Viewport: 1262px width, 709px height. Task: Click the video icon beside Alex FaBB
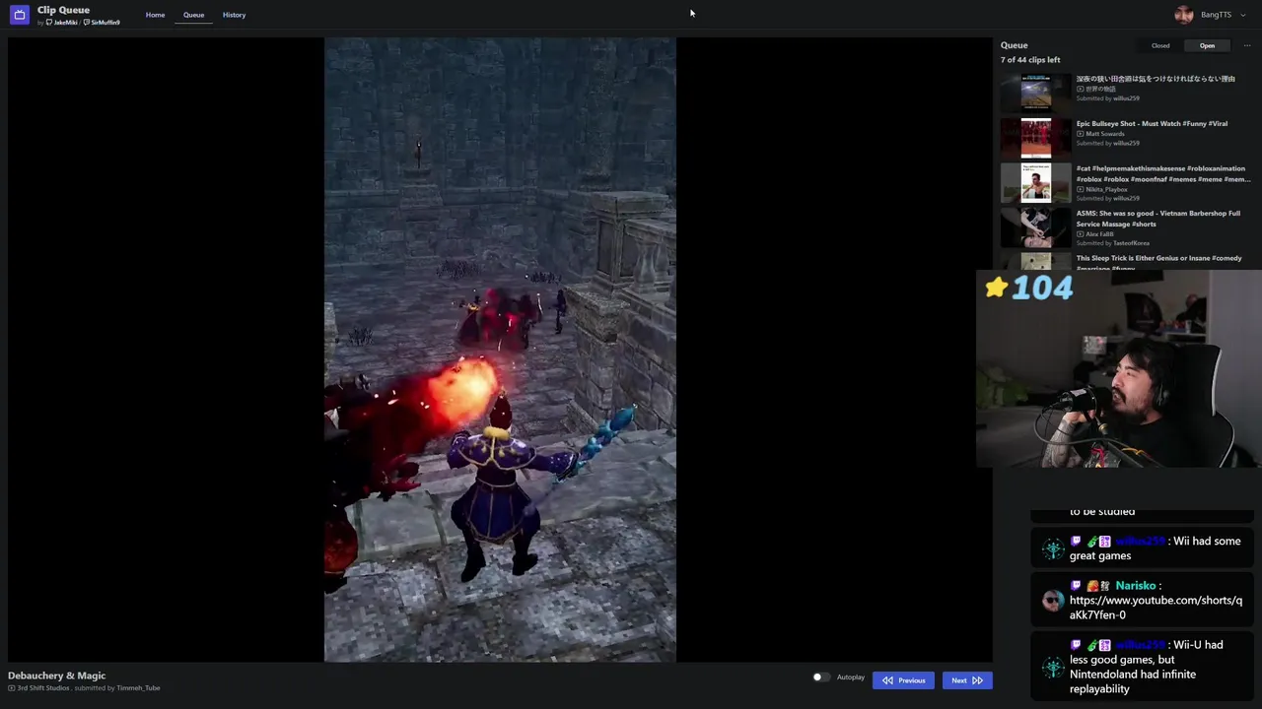tap(1081, 234)
